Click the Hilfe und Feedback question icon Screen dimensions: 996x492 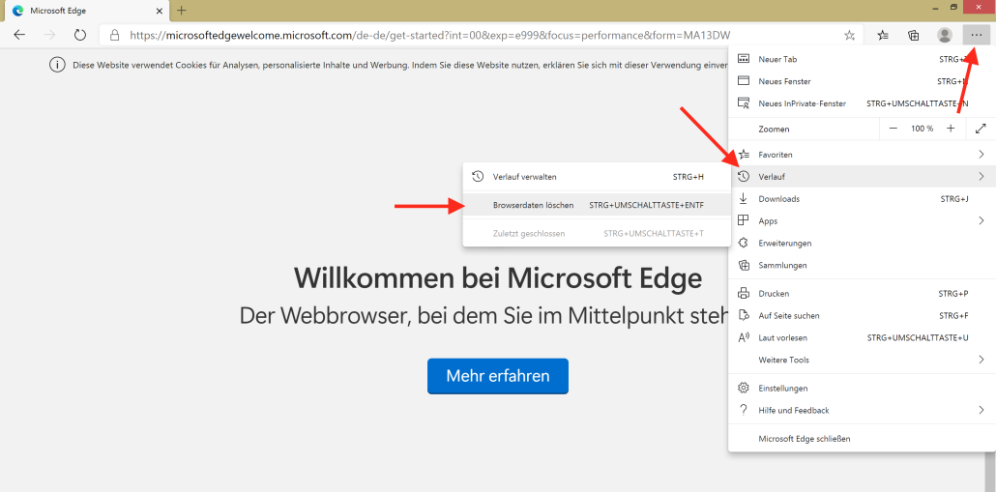coord(744,410)
